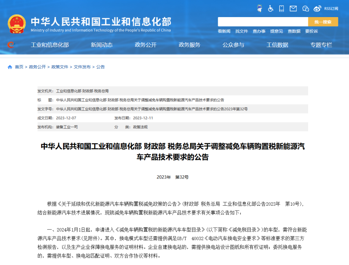Select 政务服务 in navigation bar
The width and height of the screenshot is (349, 265).
point(189,45)
